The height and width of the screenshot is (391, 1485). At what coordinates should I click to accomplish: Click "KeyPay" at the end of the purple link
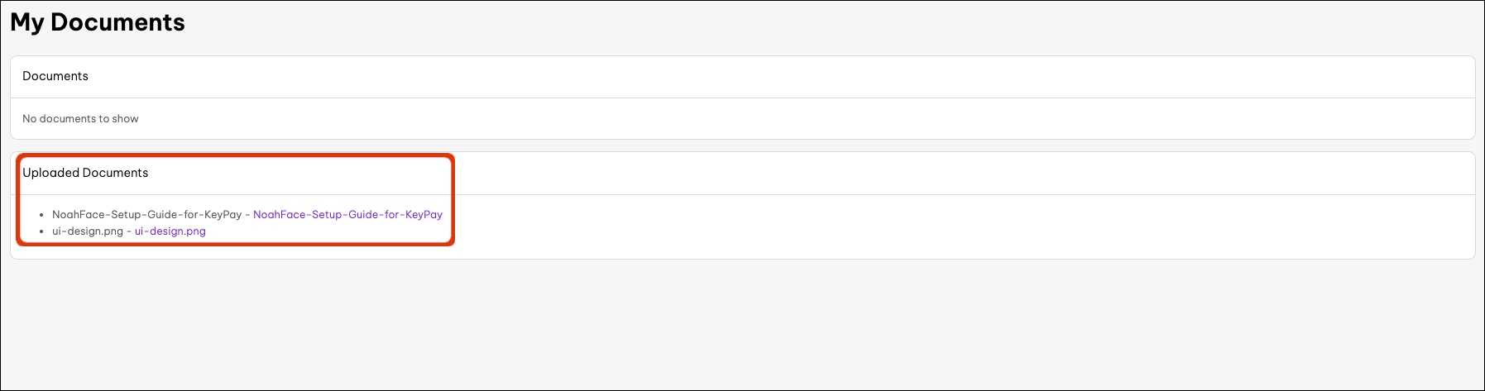click(x=424, y=214)
